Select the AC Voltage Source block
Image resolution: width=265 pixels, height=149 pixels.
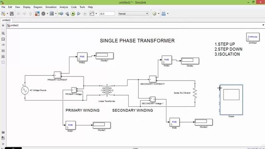[x=25, y=90]
